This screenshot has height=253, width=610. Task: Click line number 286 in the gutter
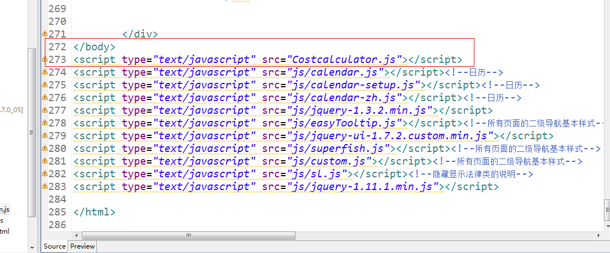coord(57,225)
